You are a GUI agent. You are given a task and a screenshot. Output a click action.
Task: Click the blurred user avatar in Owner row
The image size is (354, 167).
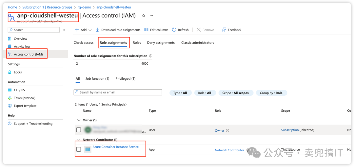tap(88, 130)
